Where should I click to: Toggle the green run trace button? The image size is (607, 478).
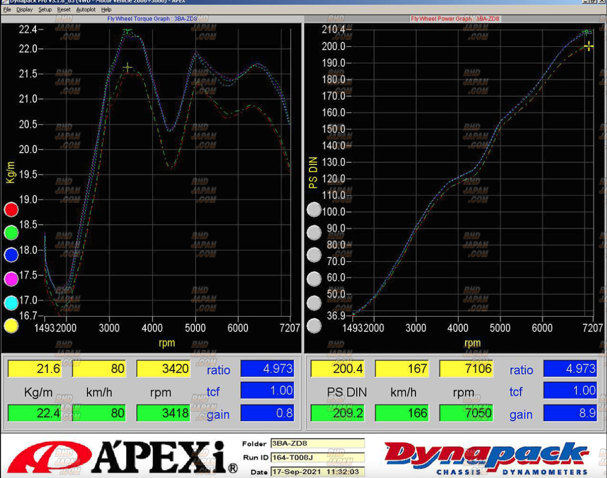(x=11, y=232)
